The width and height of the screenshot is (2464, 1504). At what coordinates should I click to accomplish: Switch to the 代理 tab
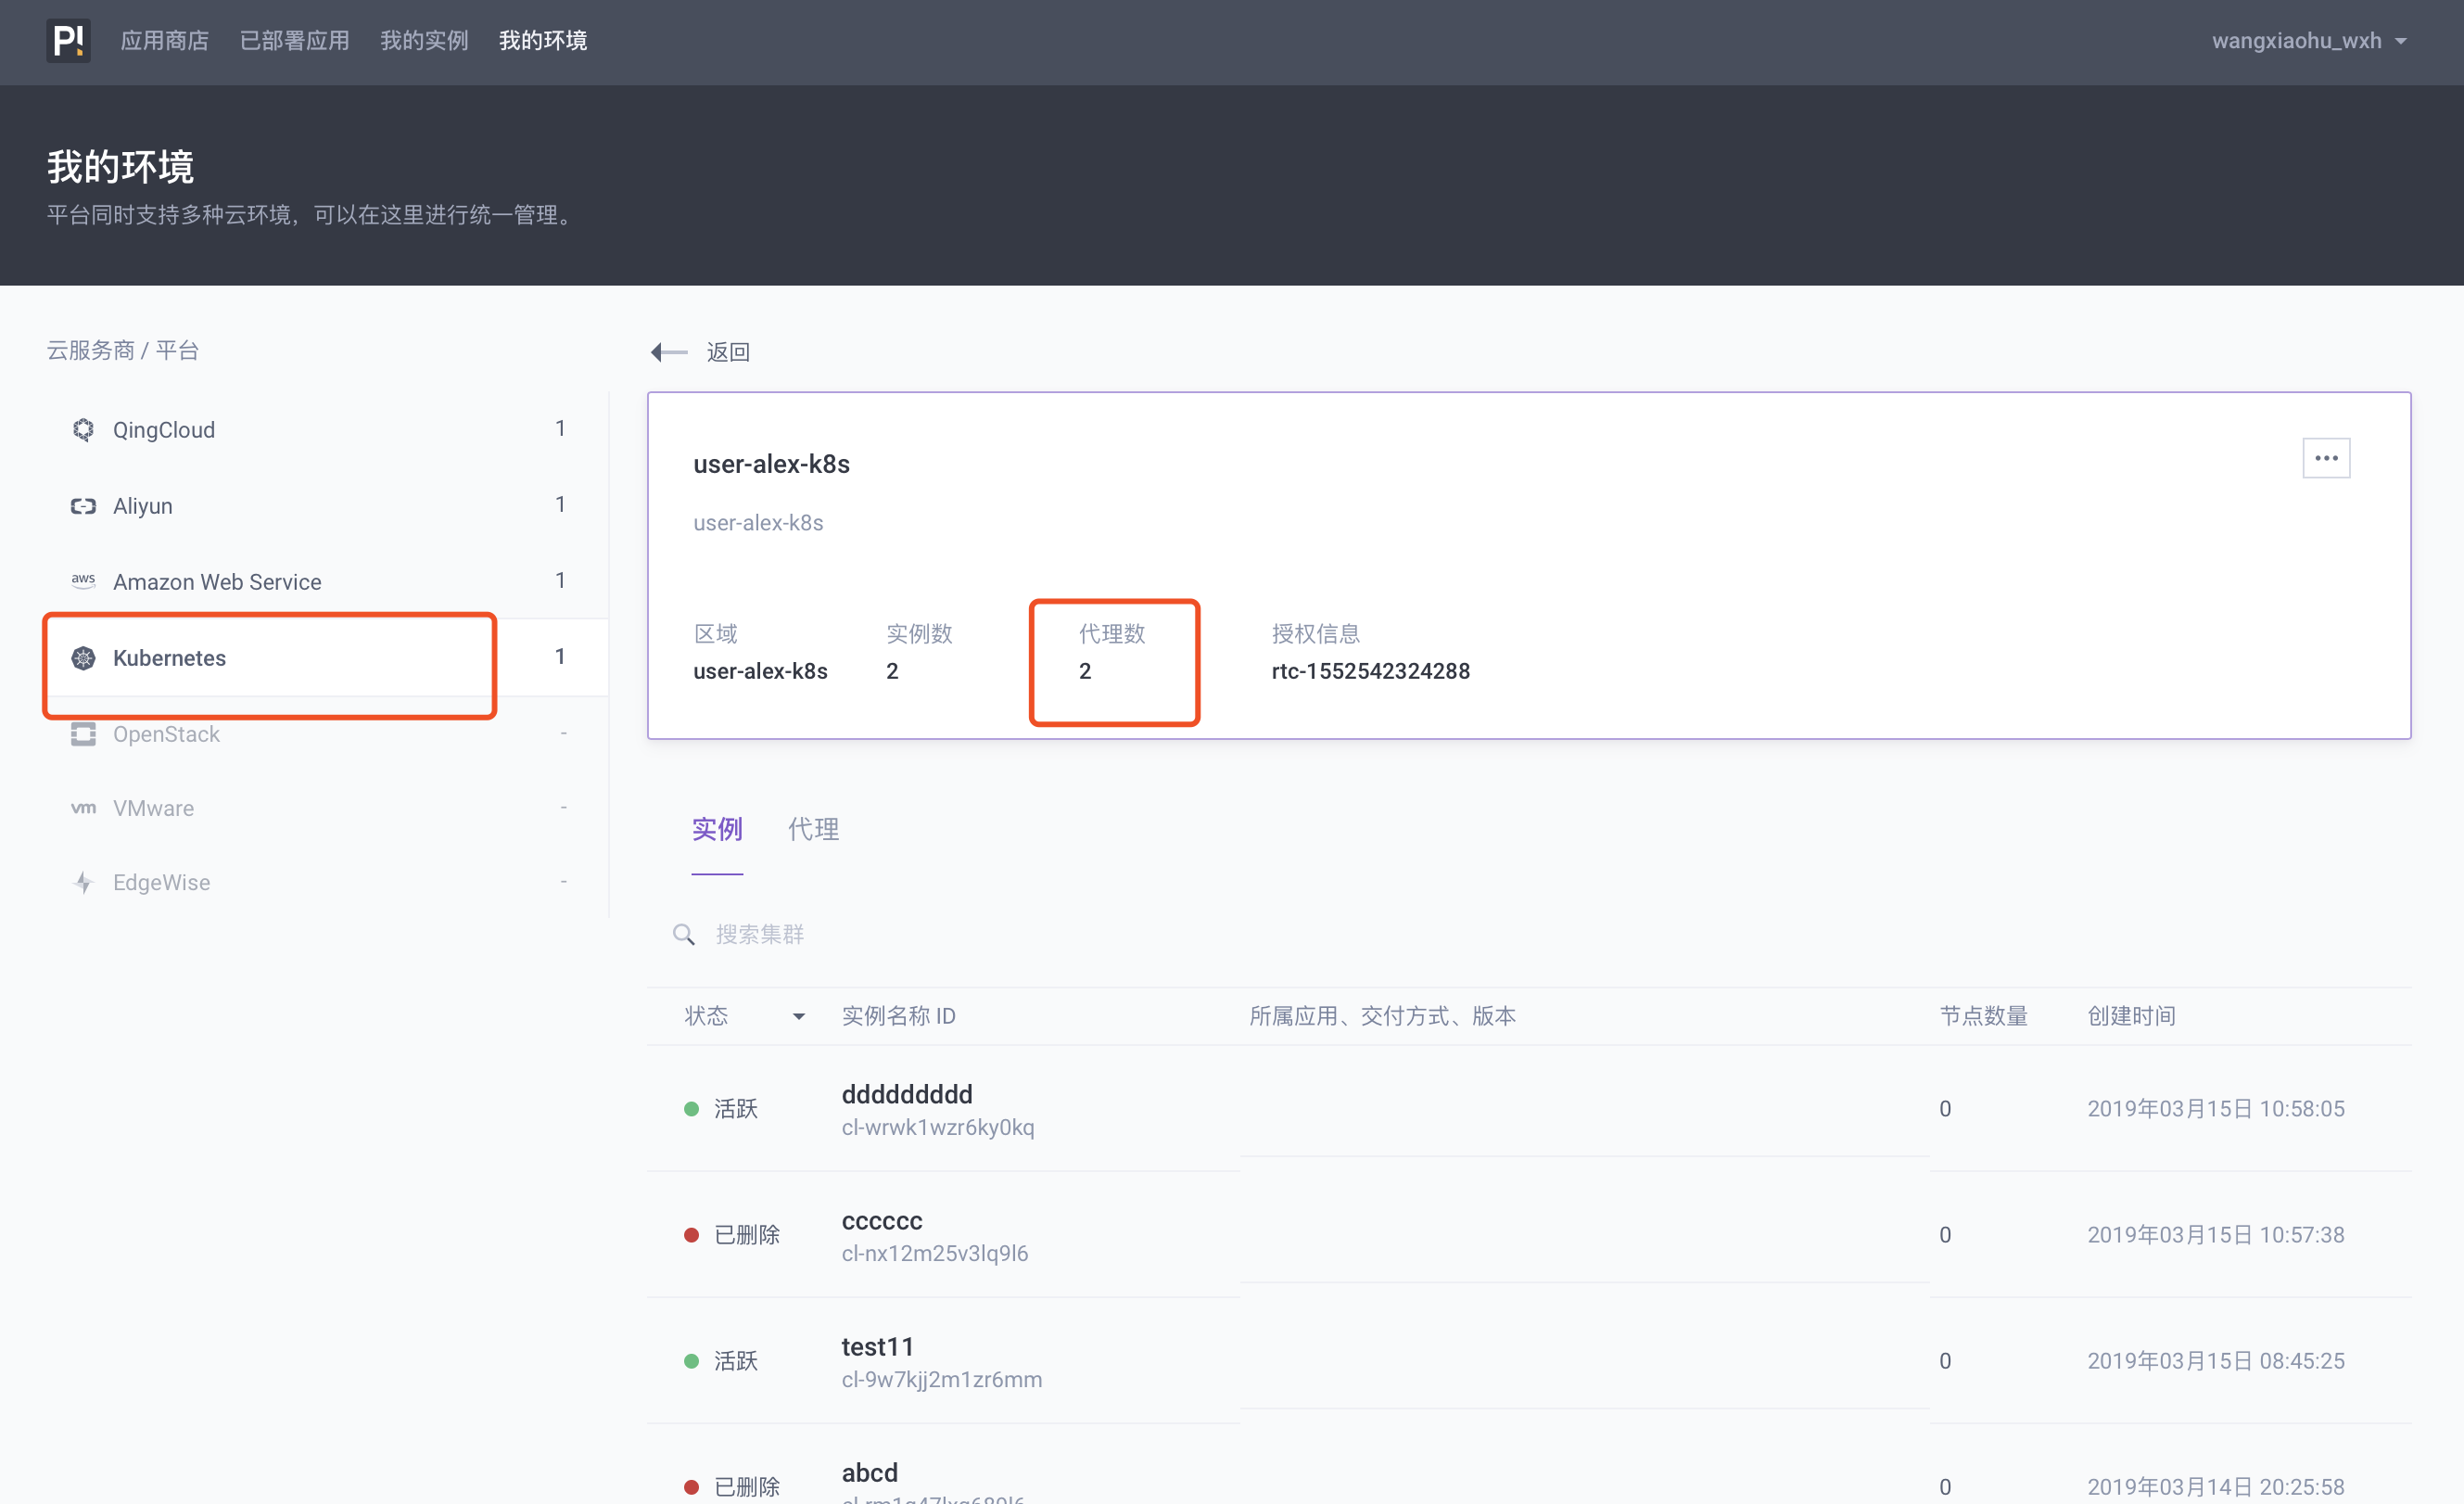(x=813, y=828)
